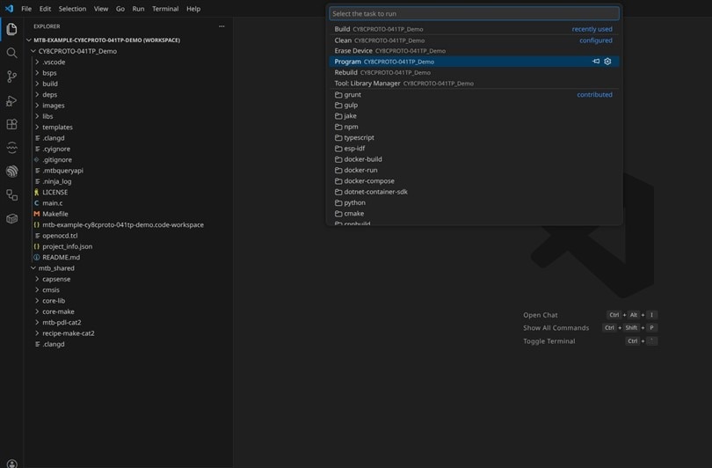
Task: Open the jake task folder
Action: point(474,116)
